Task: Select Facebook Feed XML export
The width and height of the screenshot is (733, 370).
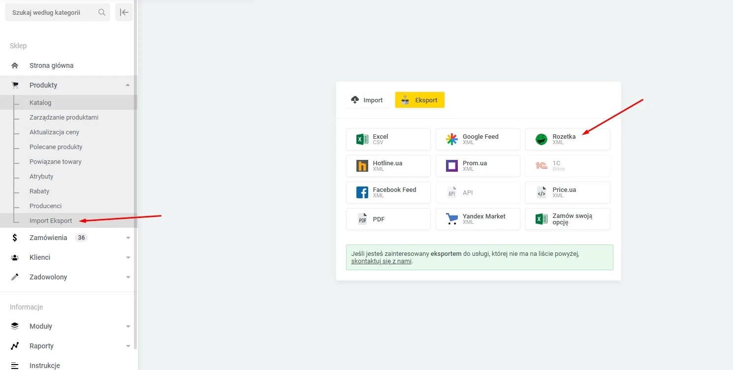Action: [x=388, y=192]
